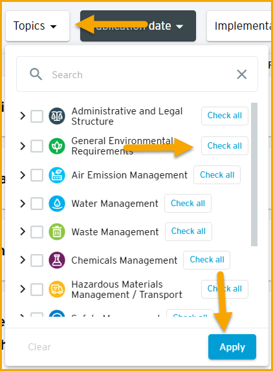The image size is (273, 371).
Task: Enable the Chemicals Management checkbox
Action: 37,260
